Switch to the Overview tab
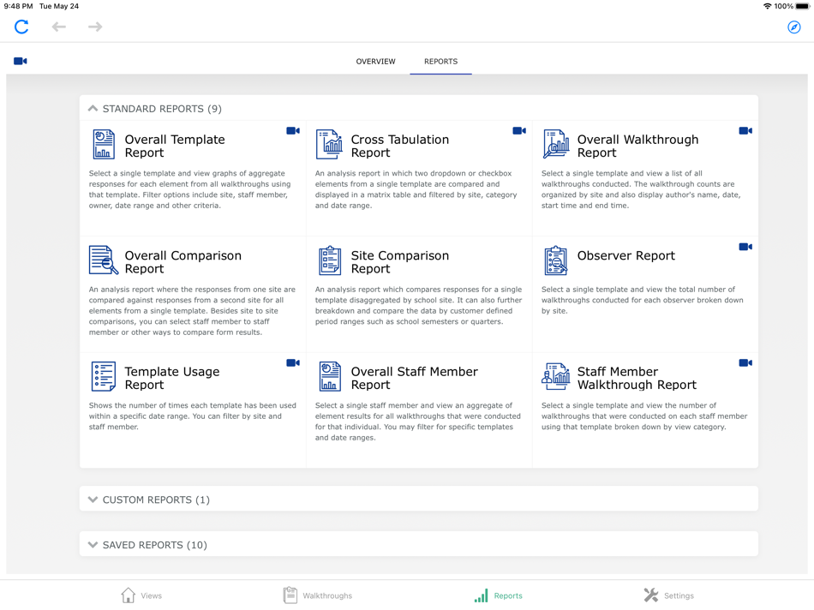Viewport: 814px width, 610px height. [375, 62]
